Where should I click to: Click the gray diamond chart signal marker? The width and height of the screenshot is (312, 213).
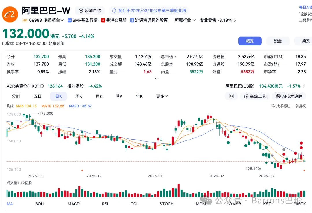272,156
